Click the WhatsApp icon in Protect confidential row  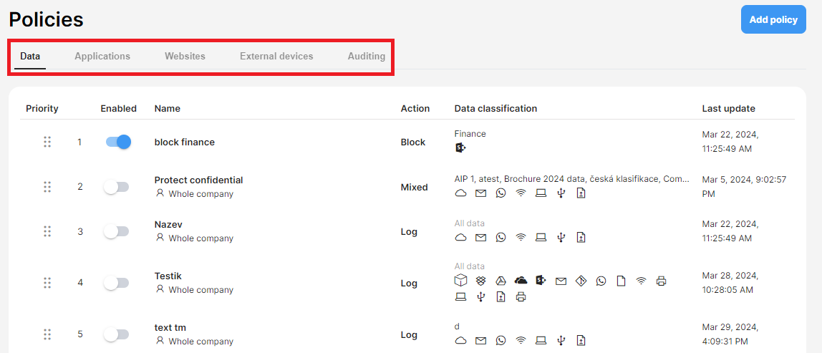tap(501, 193)
